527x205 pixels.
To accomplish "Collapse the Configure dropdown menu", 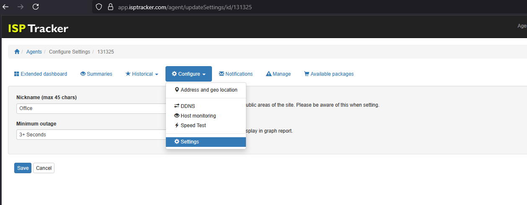I will tap(189, 74).
